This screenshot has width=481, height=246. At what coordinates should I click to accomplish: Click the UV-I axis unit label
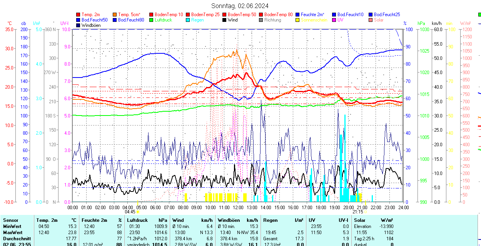coord(65,23)
